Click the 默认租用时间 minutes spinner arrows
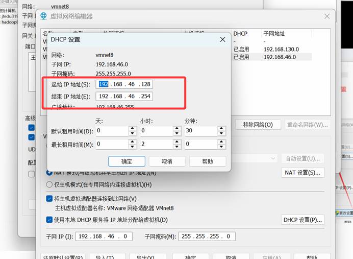 pyautogui.click(x=221, y=131)
